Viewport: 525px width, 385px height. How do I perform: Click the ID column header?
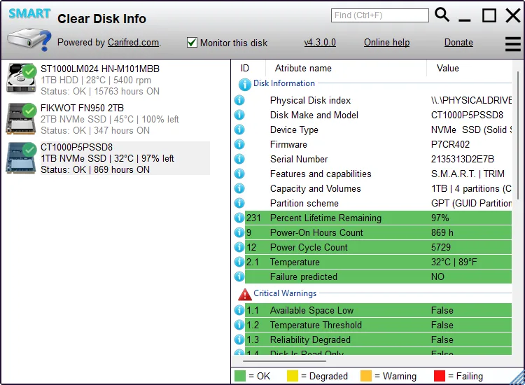tap(245, 69)
